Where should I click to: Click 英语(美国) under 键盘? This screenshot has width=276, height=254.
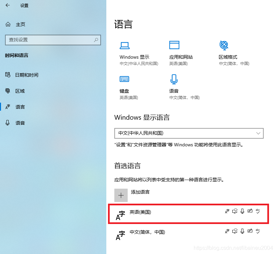129,98
